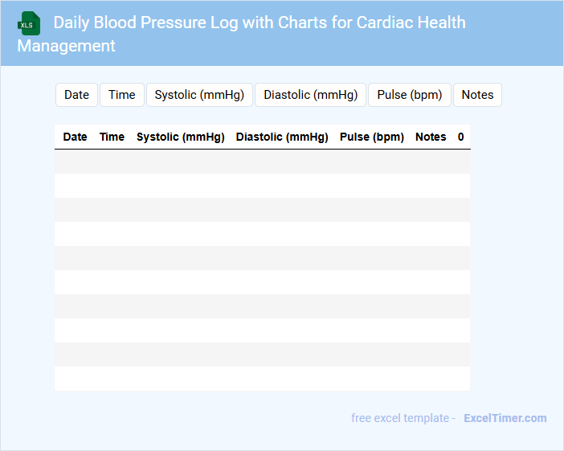Viewport: 564px width, 451px height.
Task: Click the Notes column header
Action: (x=431, y=137)
